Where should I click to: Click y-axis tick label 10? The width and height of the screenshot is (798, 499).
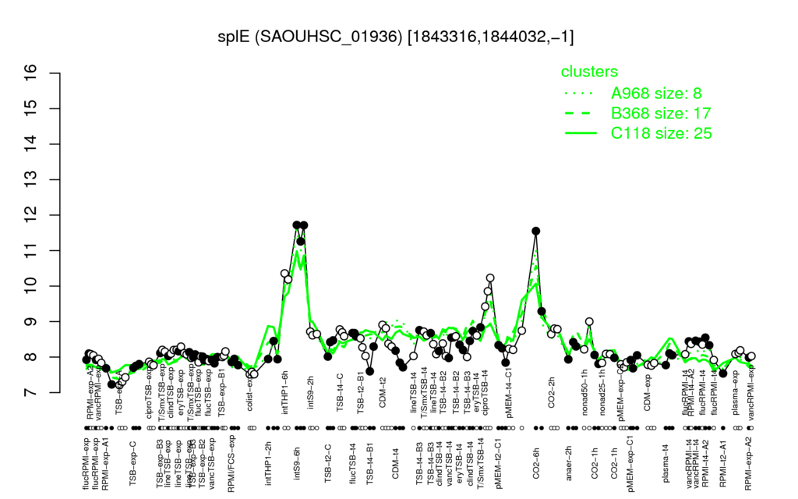pos(31,286)
